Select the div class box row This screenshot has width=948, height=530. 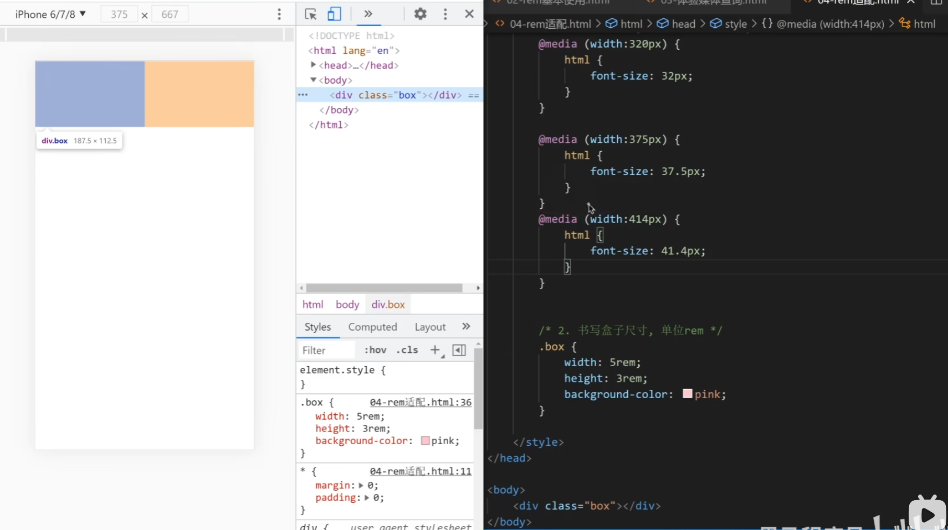pos(390,95)
